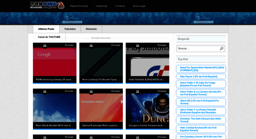Open Harry Potter Y La Piedra Filosofal link

coord(198,111)
